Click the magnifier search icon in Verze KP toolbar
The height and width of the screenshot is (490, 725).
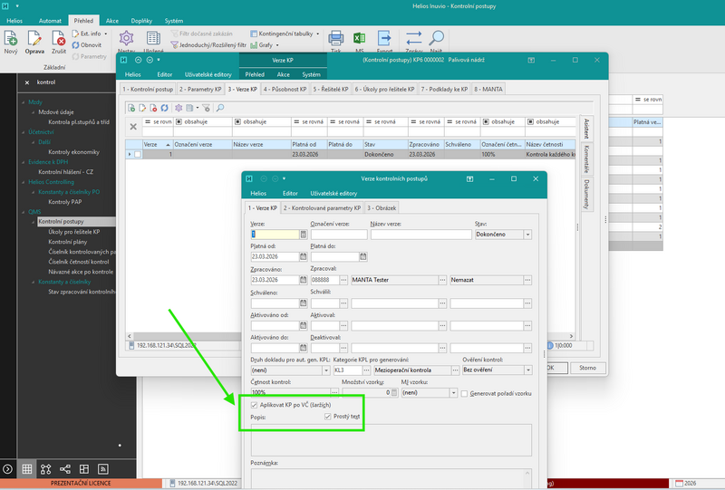(x=220, y=108)
